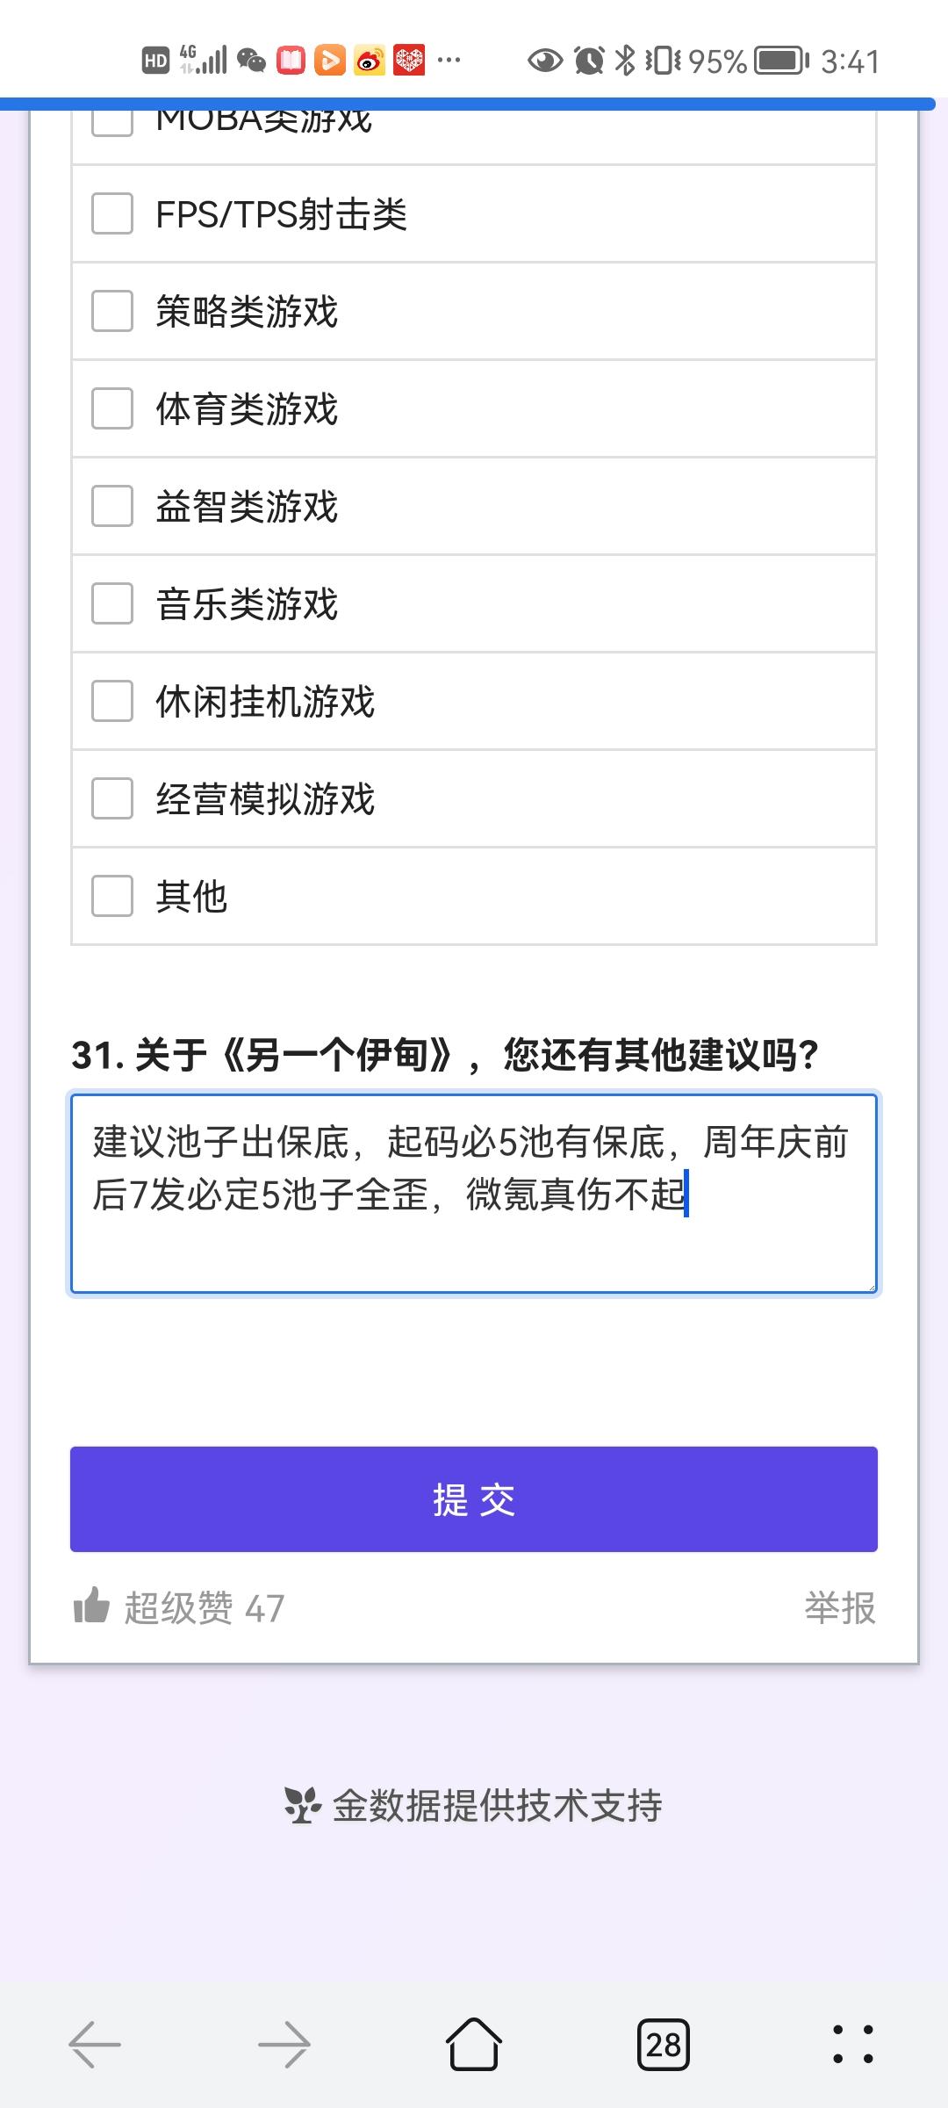
Task: Check the FPS/TPS射击类 checkbox
Action: pos(112,213)
